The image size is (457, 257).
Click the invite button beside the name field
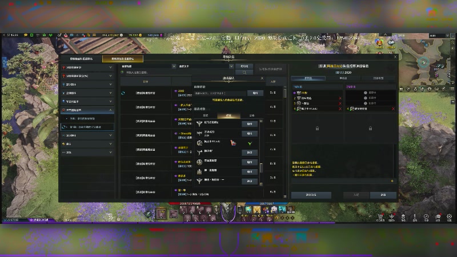(255, 93)
